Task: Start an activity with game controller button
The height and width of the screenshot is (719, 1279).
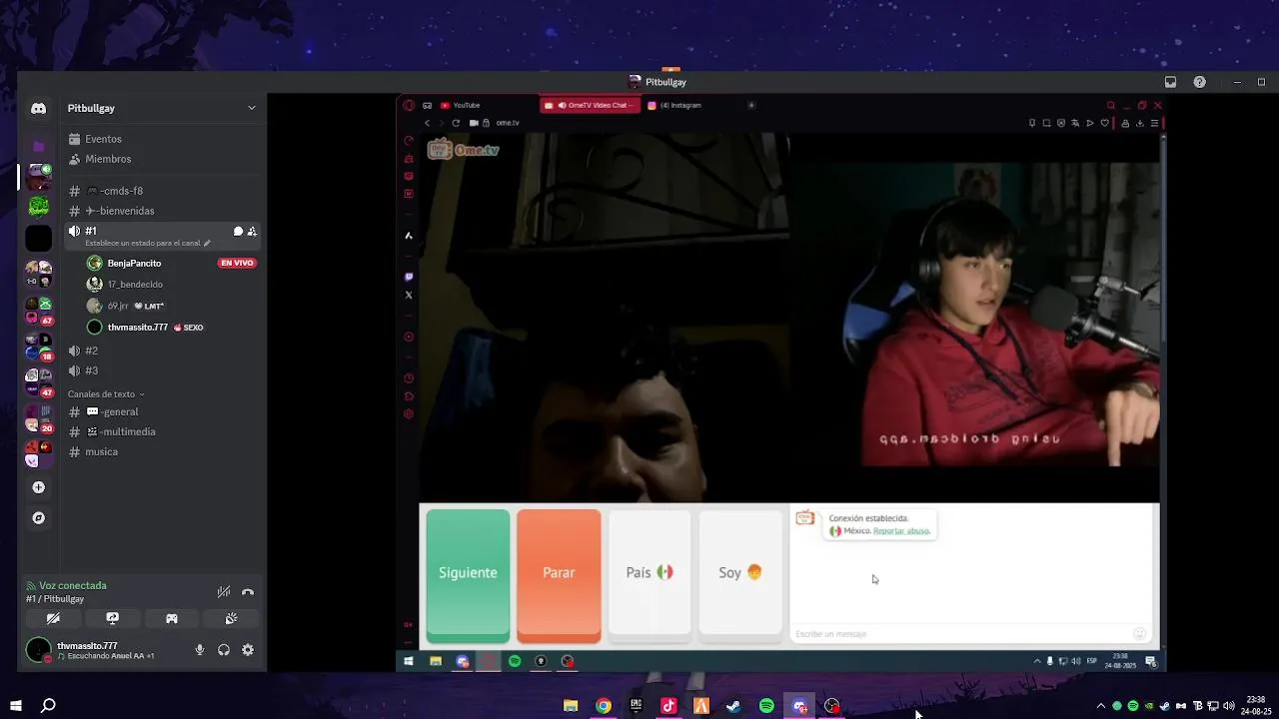Action: click(172, 619)
